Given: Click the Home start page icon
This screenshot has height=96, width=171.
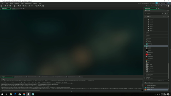Looking at the screenshot, I should point(1,6).
